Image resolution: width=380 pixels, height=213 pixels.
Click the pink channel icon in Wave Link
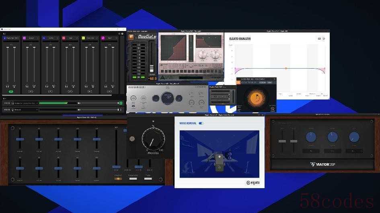tap(64, 38)
